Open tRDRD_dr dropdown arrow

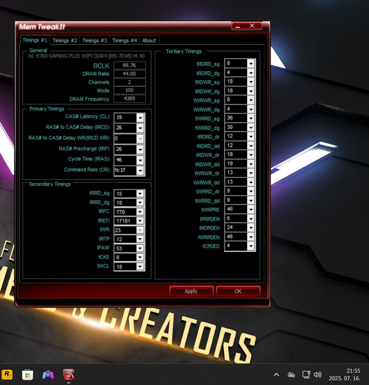tap(251, 137)
